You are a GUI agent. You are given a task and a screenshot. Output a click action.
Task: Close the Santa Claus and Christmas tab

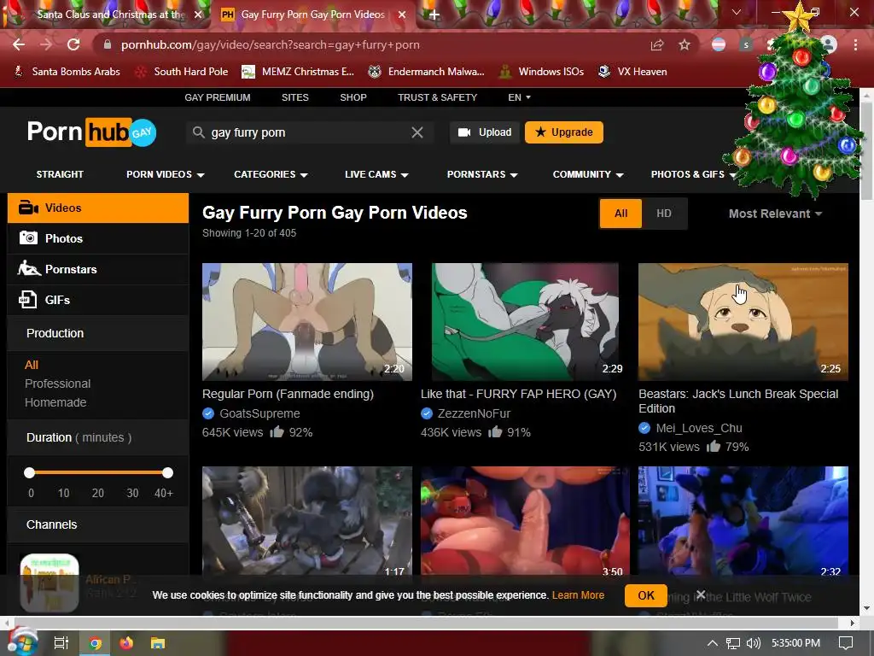click(x=198, y=15)
